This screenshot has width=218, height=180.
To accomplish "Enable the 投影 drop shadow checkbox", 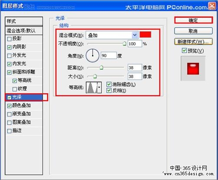I will pos(9,39).
